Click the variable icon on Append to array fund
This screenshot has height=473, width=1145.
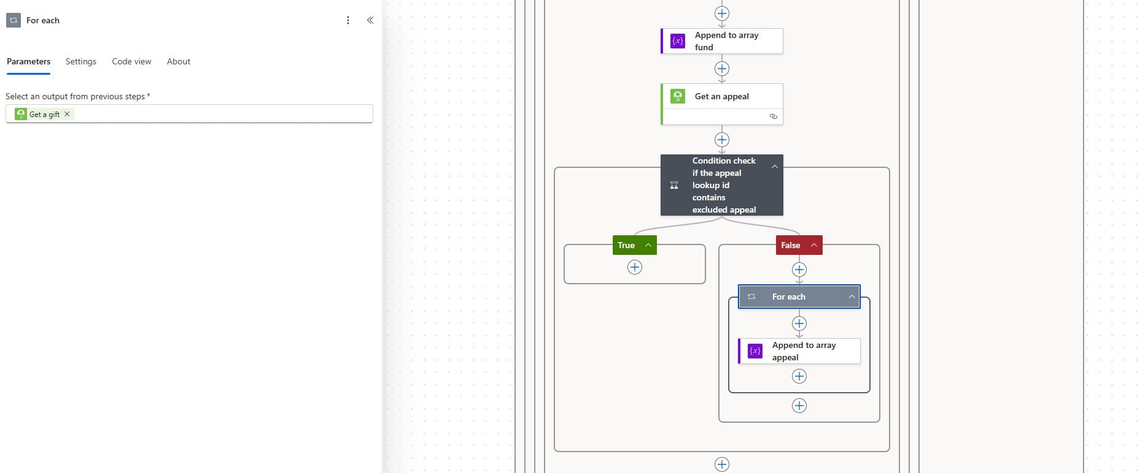678,41
